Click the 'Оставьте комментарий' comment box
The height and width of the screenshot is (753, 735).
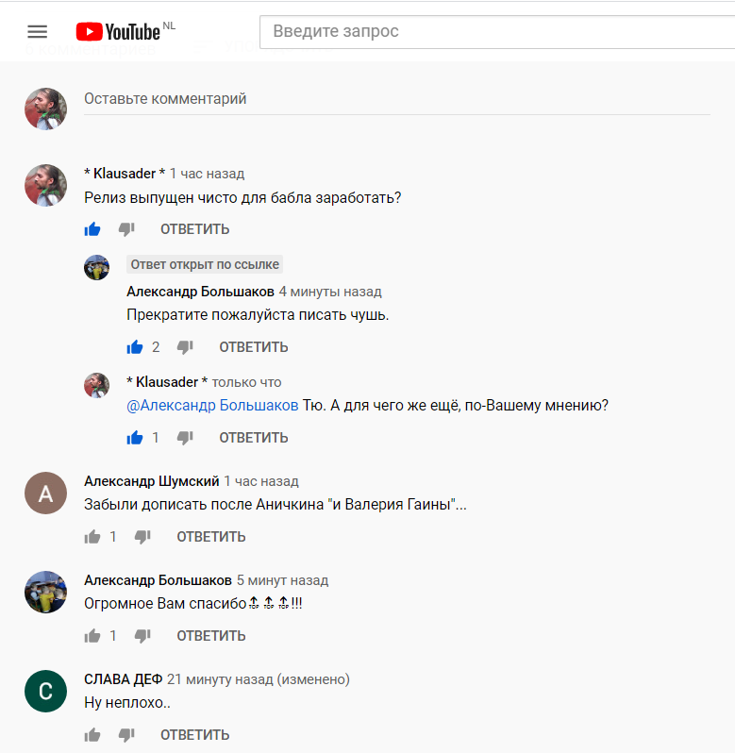(397, 99)
